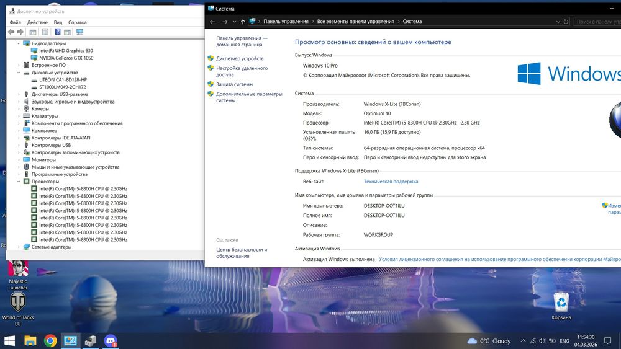Viewport: 621px width, 349px height.
Task: Open Центр безопасности и обслуживания link
Action: pyautogui.click(x=242, y=253)
